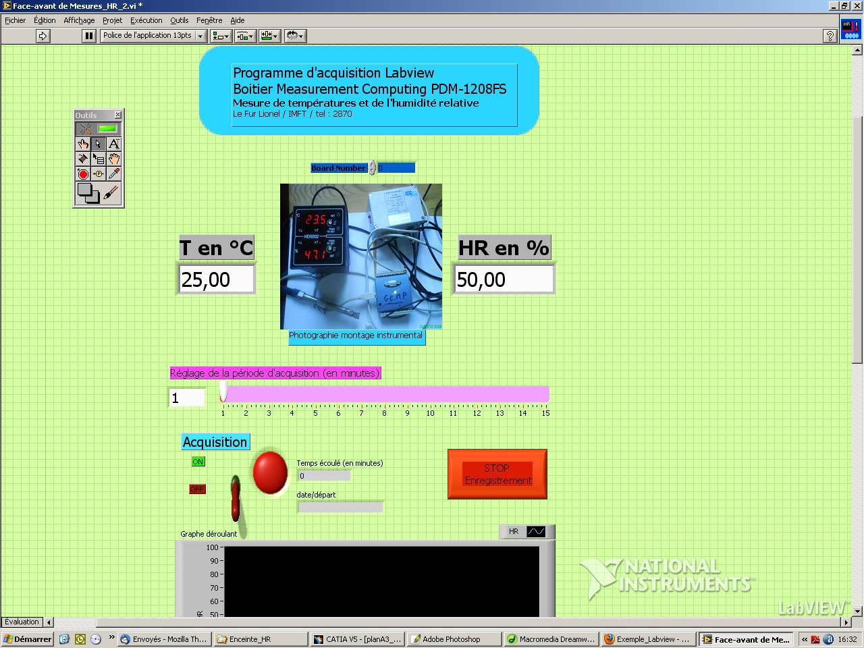This screenshot has width=864, height=648.
Task: Switch to Enceinte_HR folder in taskbar
Action: click(x=261, y=639)
